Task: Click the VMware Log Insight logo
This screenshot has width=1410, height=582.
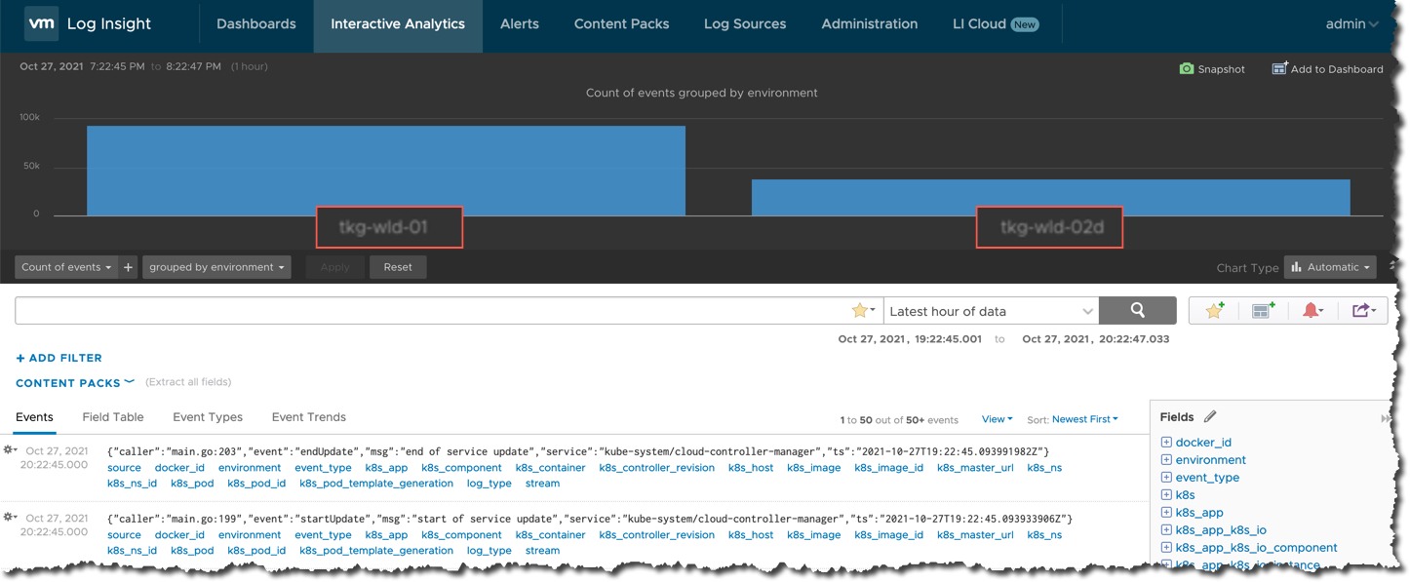Action: 41,24
